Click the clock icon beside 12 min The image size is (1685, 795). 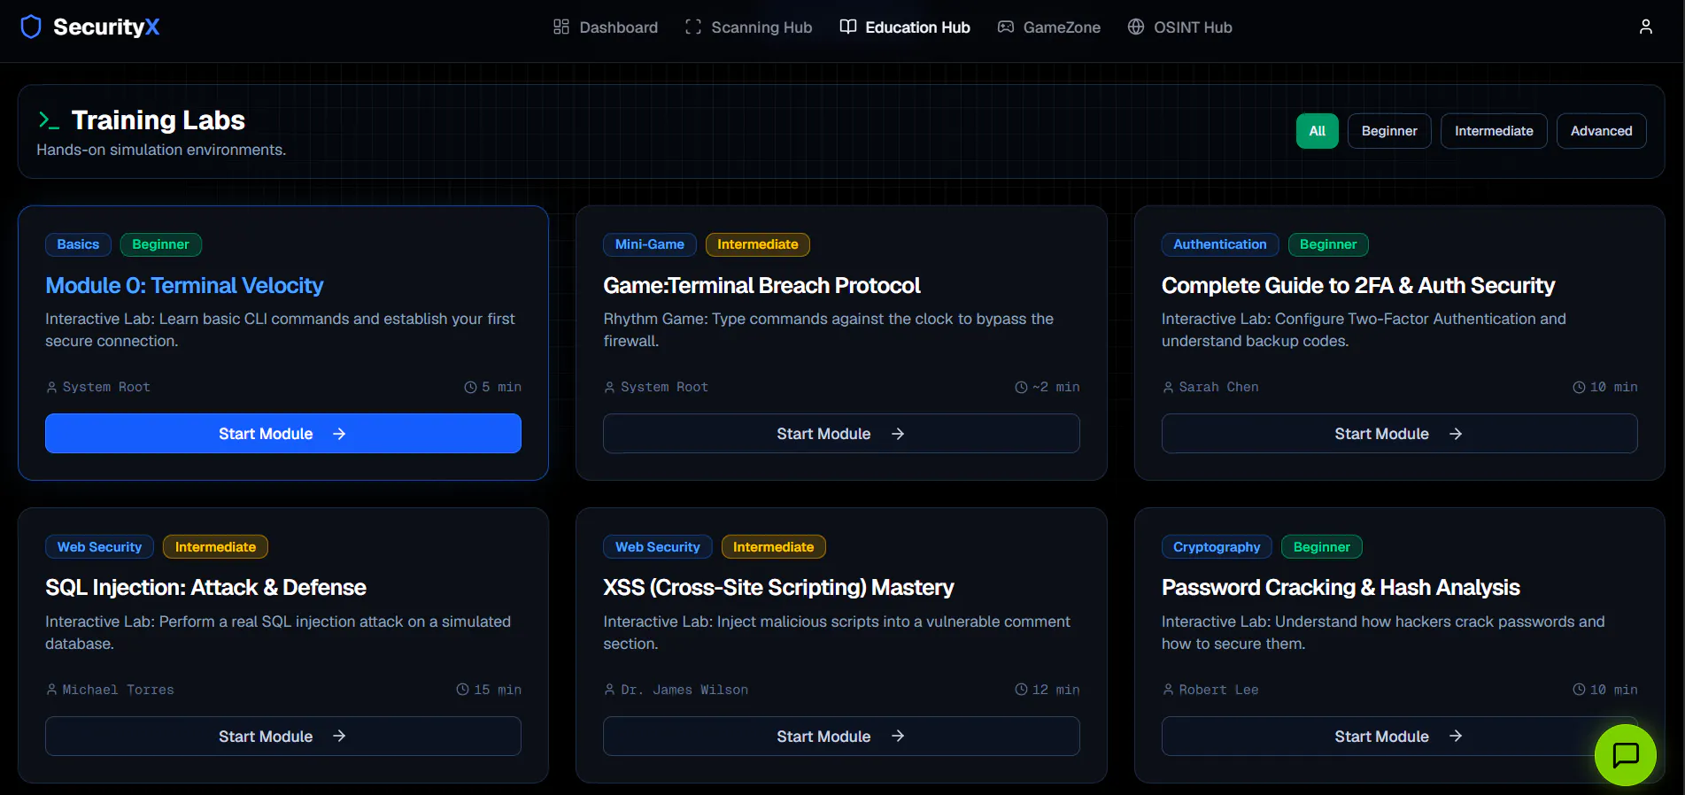[1021, 689]
